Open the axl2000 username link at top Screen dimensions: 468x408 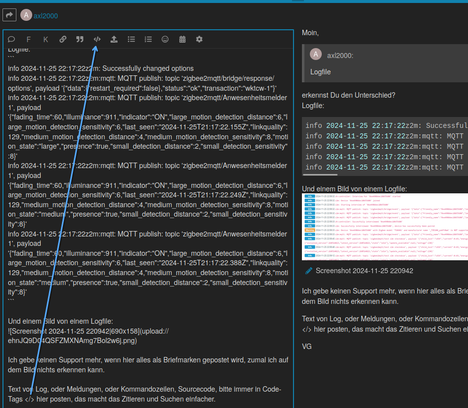click(46, 16)
